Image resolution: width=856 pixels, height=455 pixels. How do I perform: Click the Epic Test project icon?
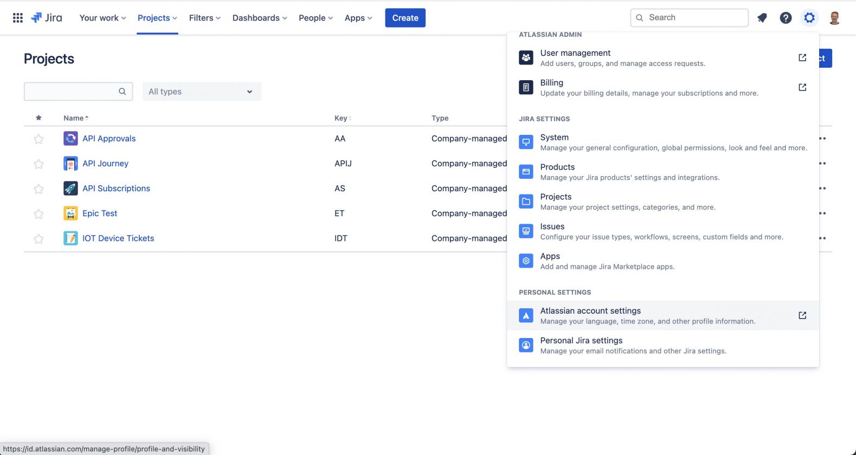[70, 213]
